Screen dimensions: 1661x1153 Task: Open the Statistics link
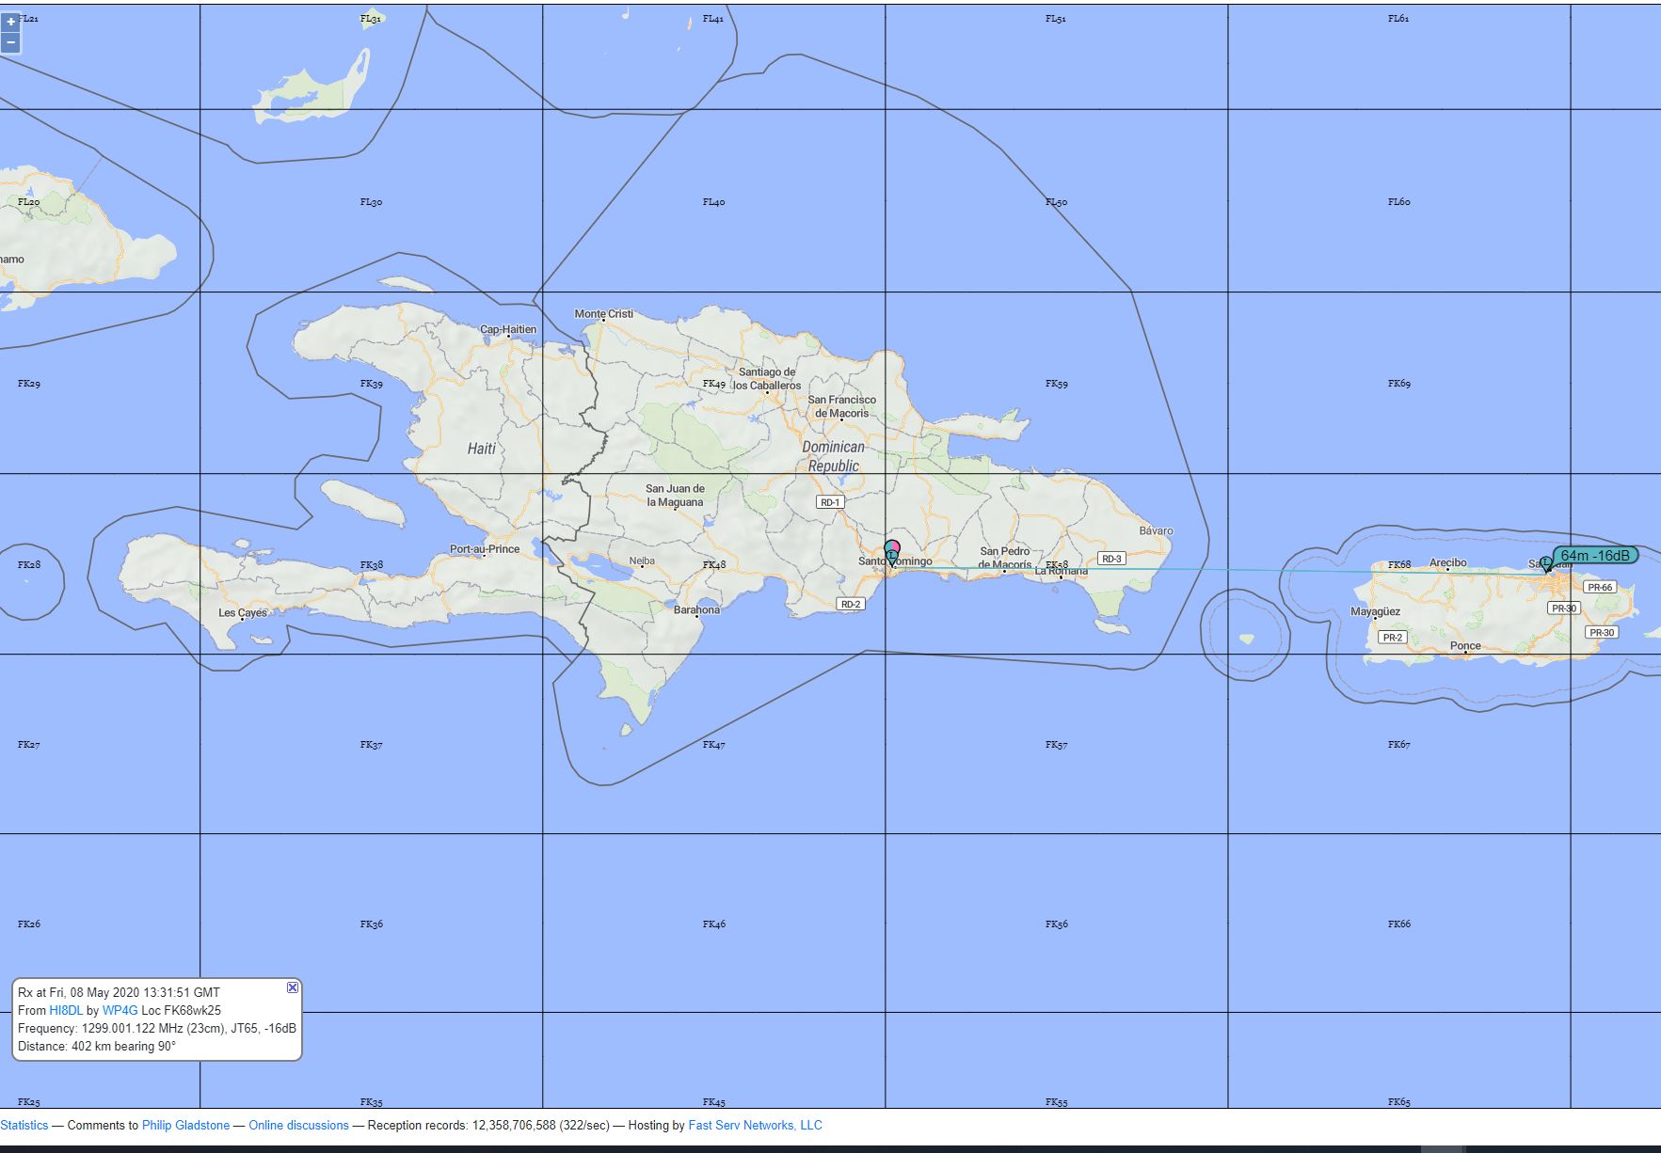pos(24,1125)
